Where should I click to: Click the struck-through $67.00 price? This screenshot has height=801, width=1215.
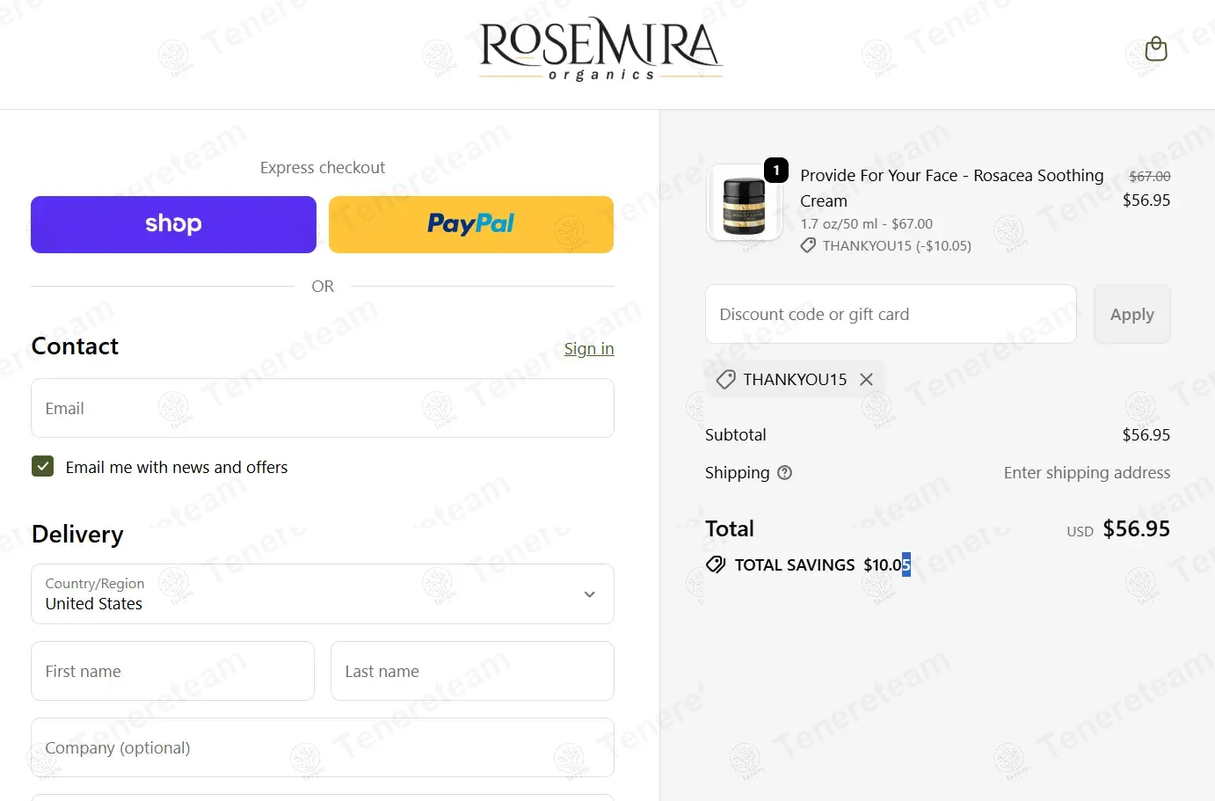tap(1149, 176)
